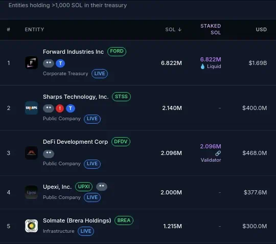Click the Sharps Technology logo icon
276x244 pixels.
tap(31, 108)
